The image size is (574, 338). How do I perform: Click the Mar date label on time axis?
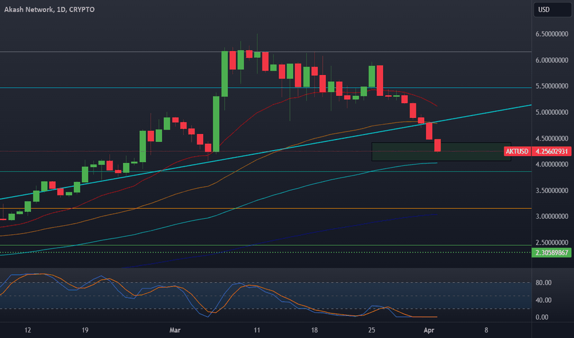point(175,330)
